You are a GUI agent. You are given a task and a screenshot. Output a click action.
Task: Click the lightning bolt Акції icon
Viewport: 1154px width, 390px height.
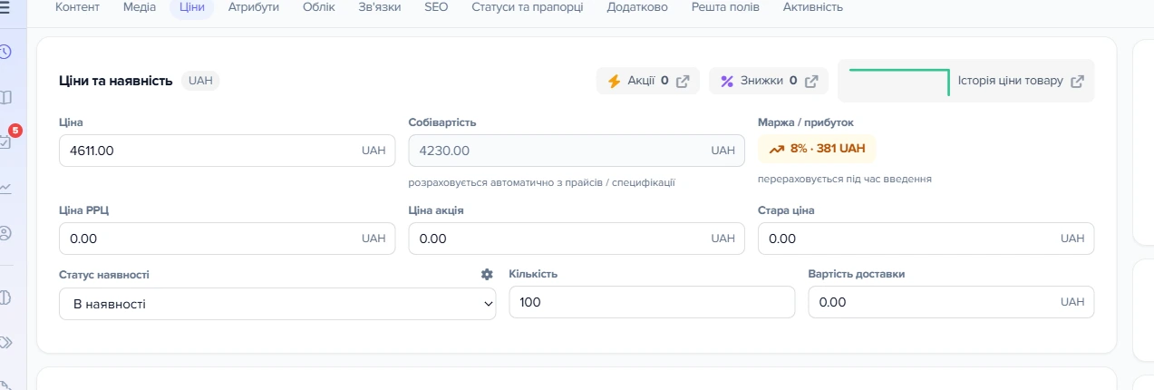click(x=614, y=81)
